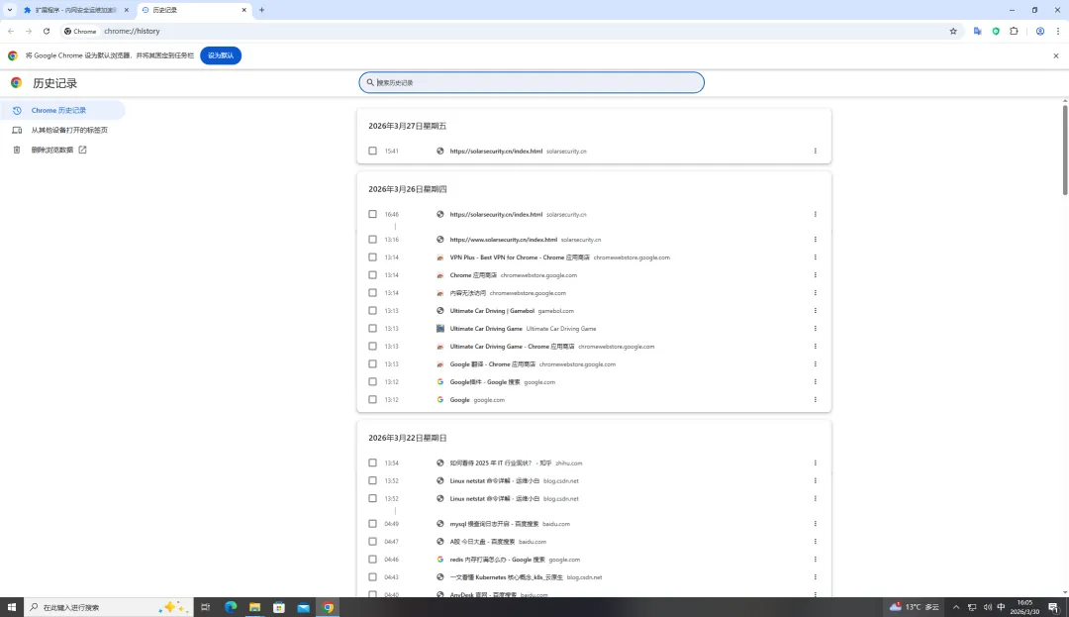The image size is (1069, 617).
Task: Click the taskbar search box
Action: (108, 607)
